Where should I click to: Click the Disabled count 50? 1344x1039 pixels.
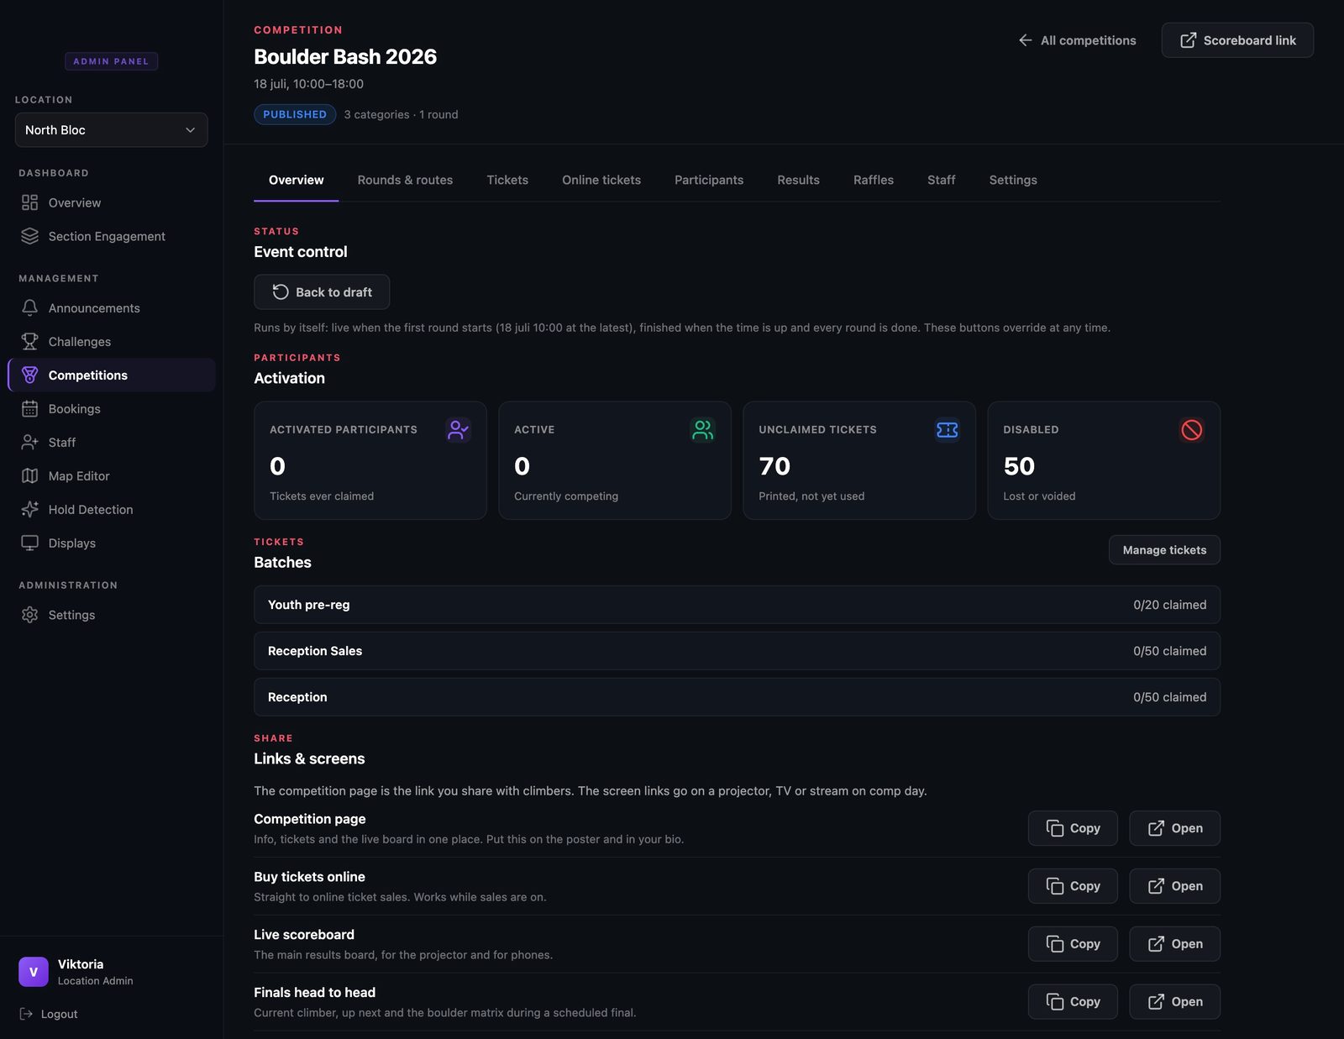(x=1019, y=466)
